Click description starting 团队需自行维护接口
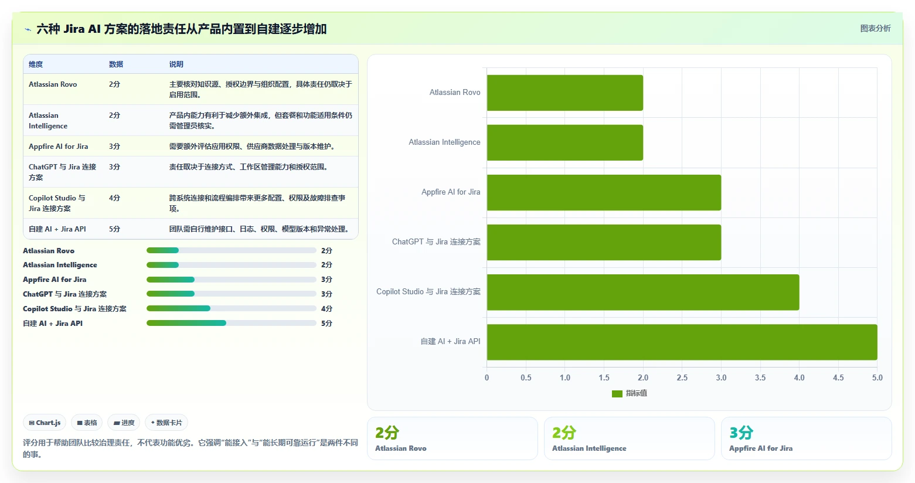Screen dimensions: 915x483 tap(261, 229)
